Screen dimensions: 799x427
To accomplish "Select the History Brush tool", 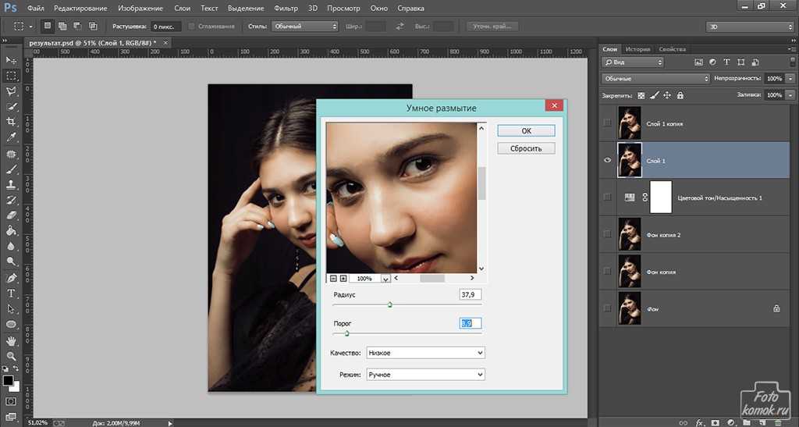I will (11, 201).
